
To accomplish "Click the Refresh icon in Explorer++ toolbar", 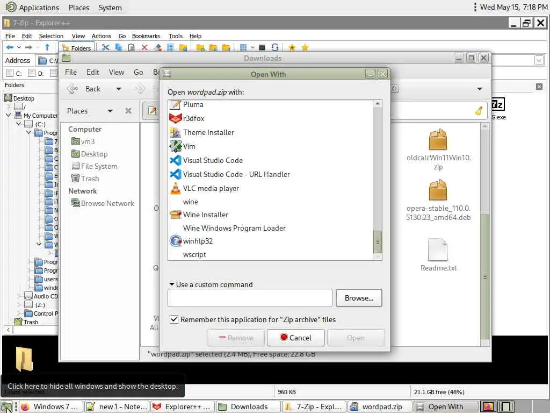I will click(275, 47).
